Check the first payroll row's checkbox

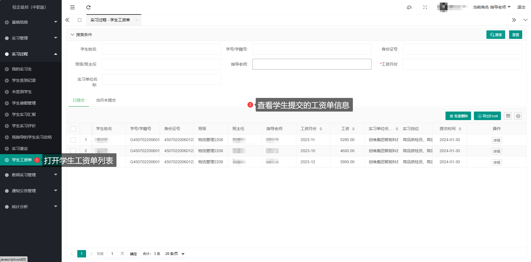point(73,140)
